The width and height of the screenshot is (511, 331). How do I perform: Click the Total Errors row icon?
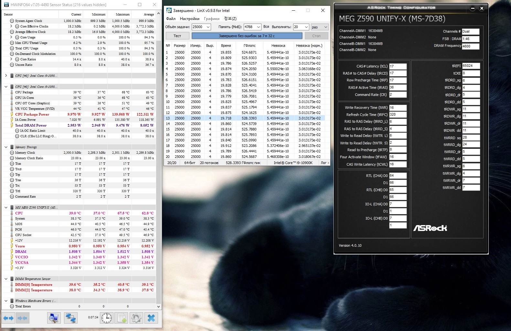(x=12, y=306)
